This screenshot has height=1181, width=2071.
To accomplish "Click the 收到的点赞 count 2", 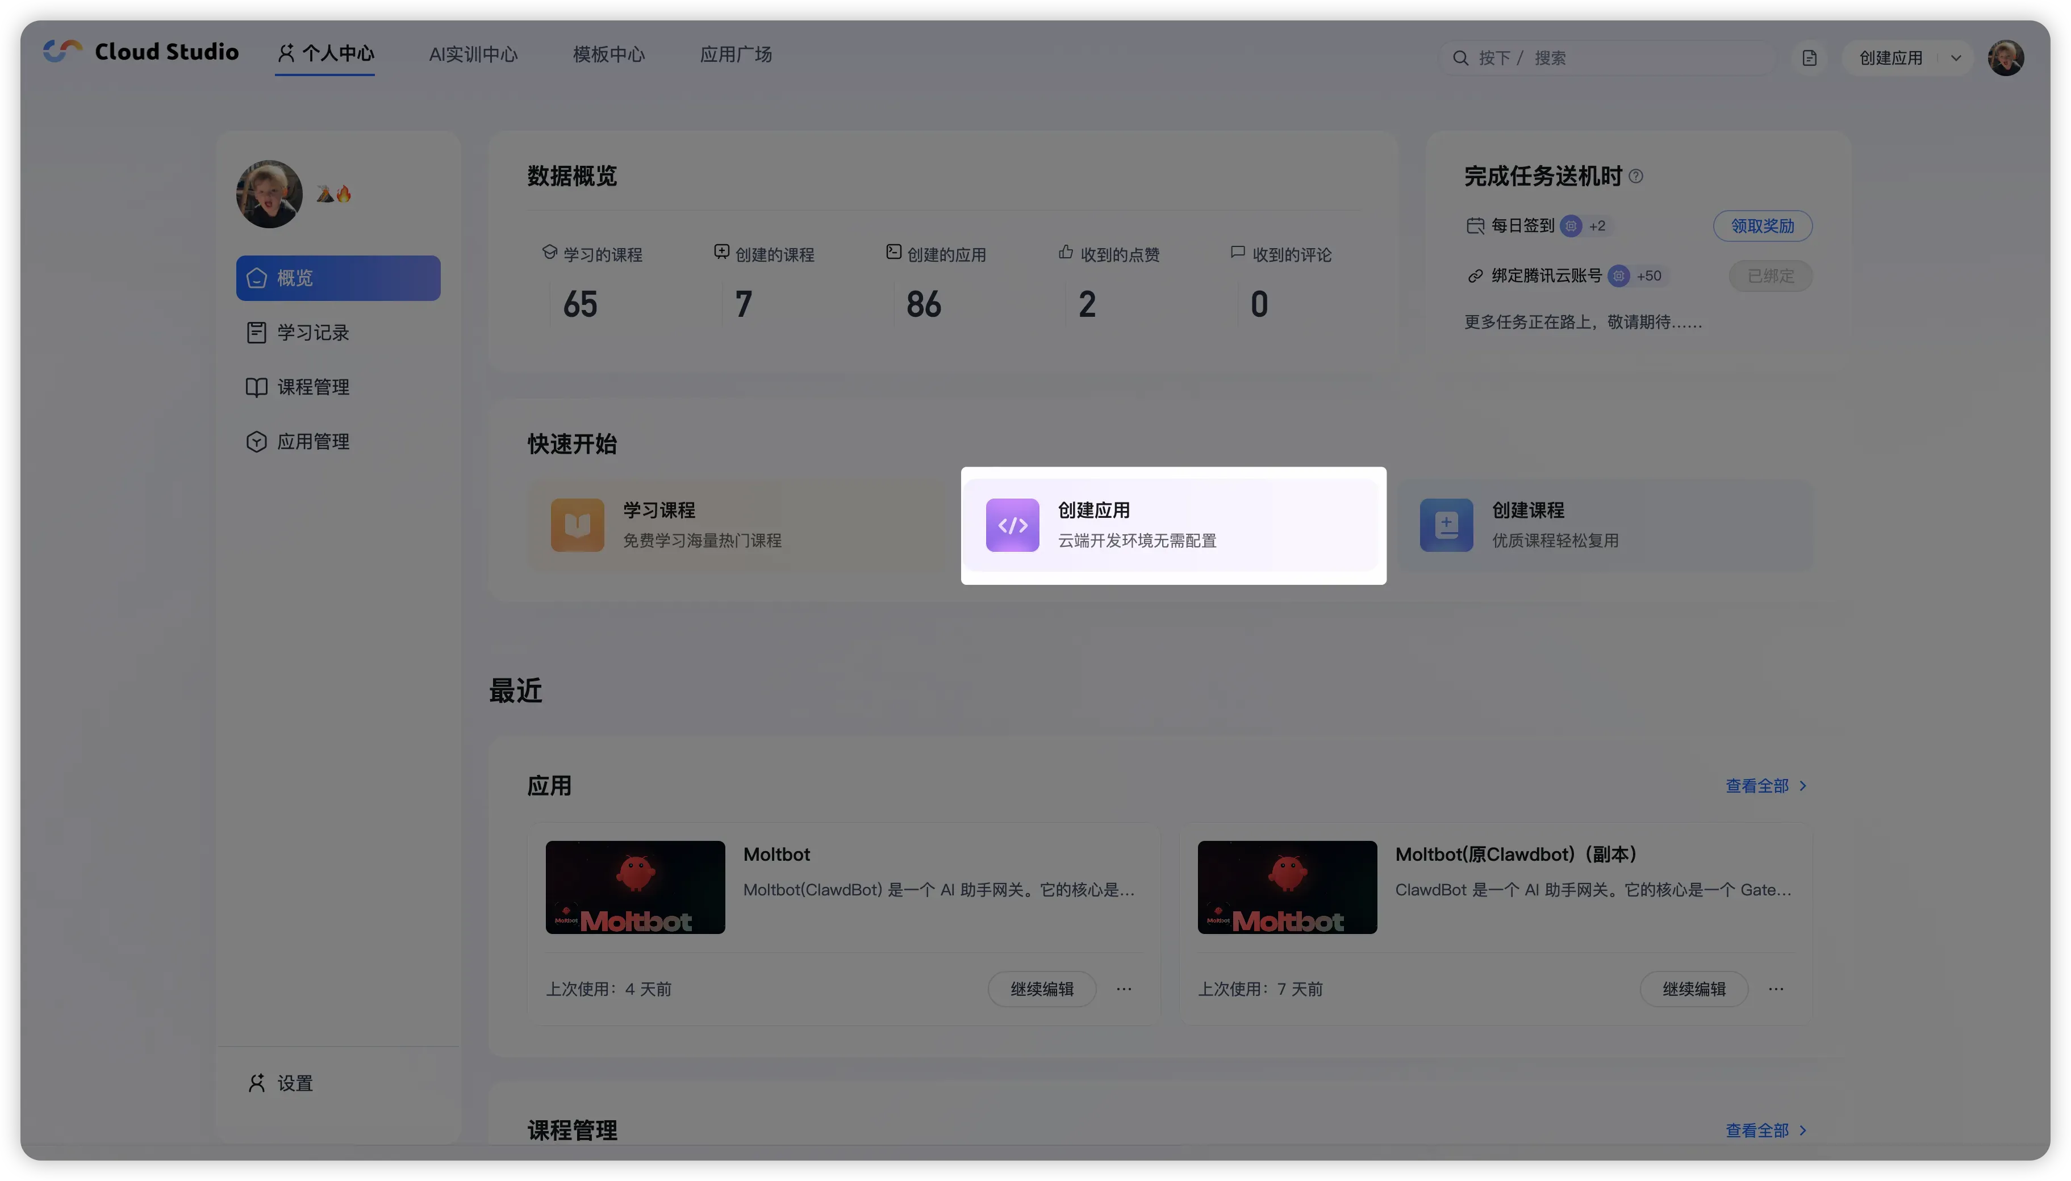I will [x=1087, y=305].
